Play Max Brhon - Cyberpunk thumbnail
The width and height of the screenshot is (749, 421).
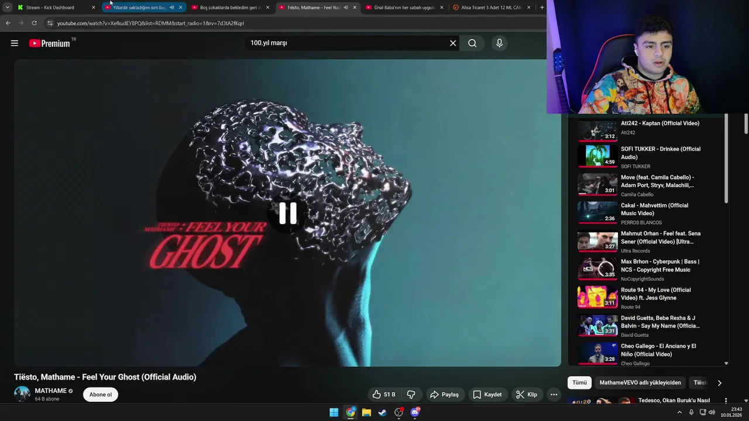[597, 269]
